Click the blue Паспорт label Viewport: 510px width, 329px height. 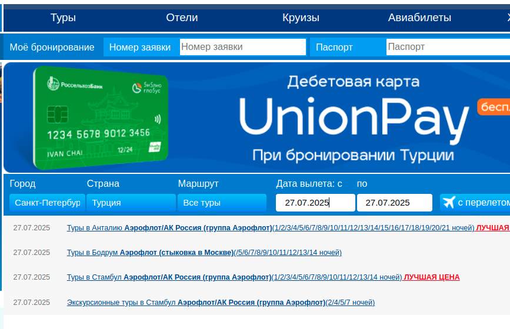pyautogui.click(x=334, y=48)
